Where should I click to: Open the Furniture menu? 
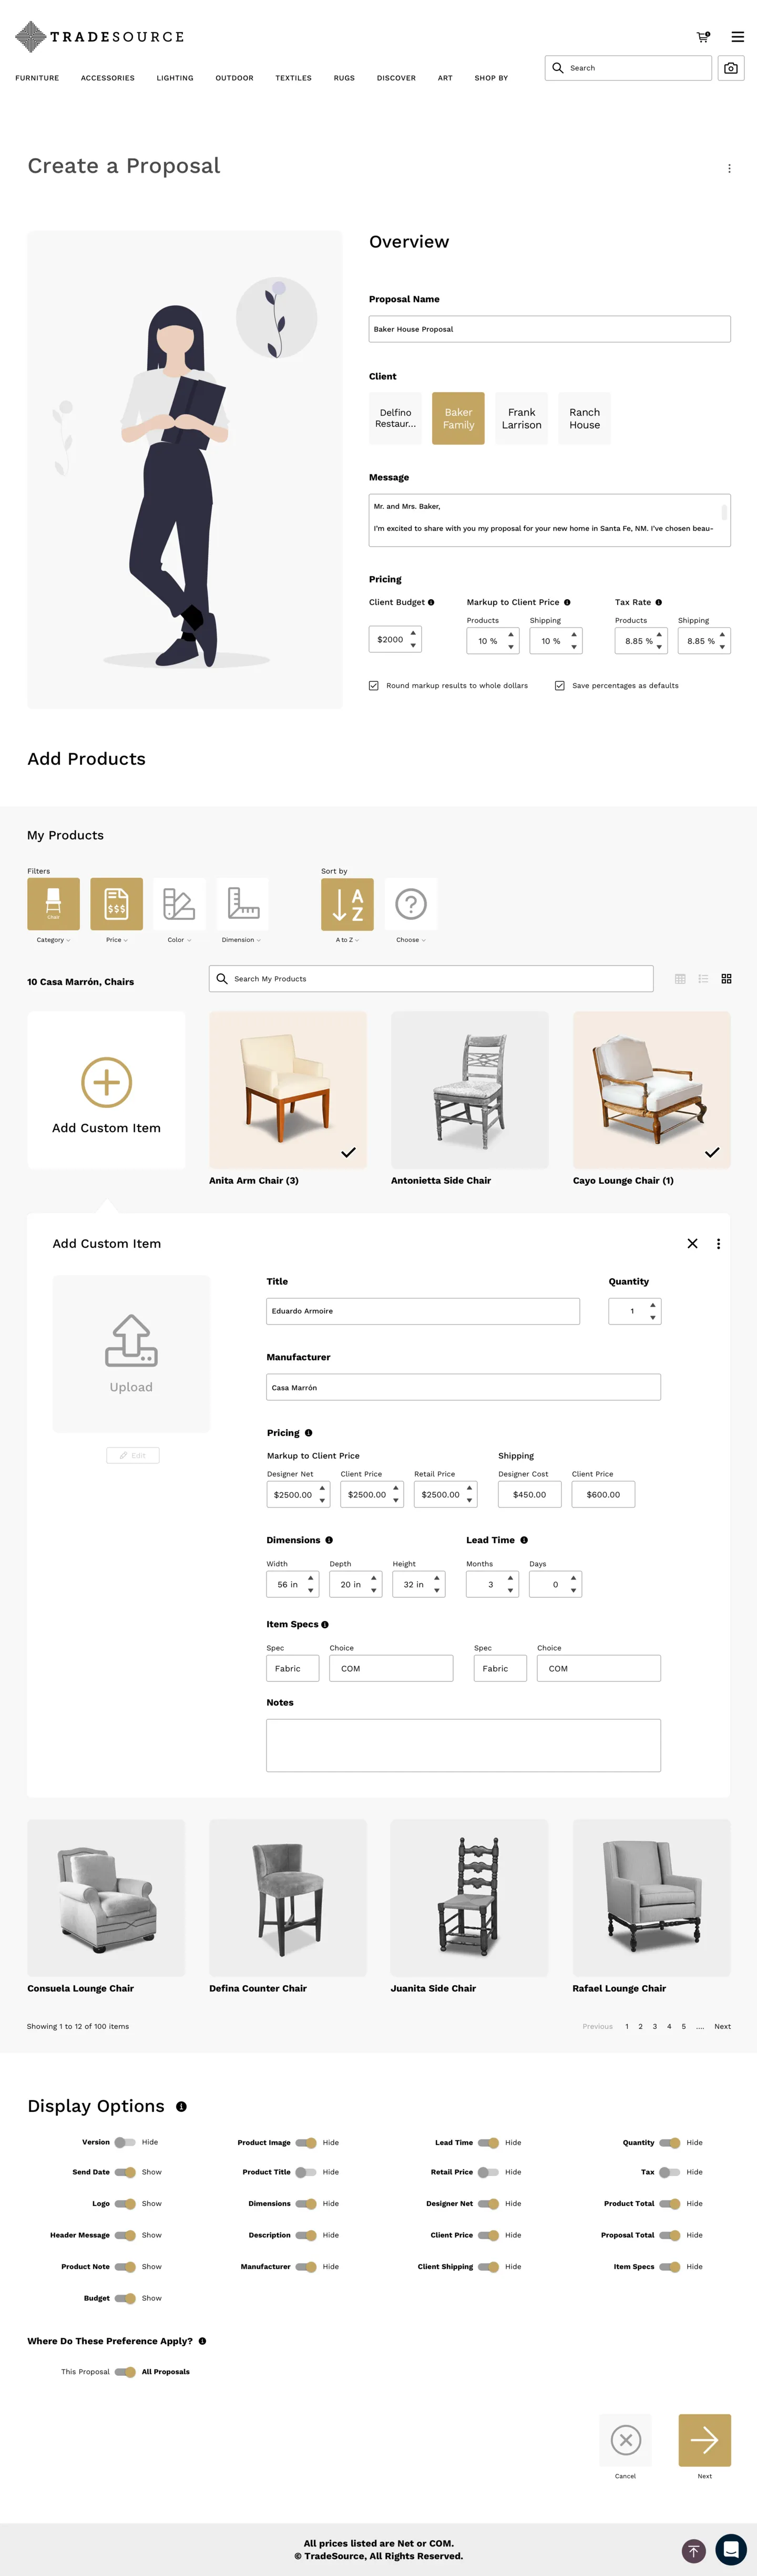(x=37, y=78)
